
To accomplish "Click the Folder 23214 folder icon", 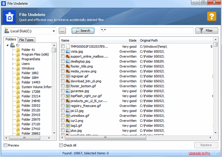I will pyautogui.click(x=18, y=96).
